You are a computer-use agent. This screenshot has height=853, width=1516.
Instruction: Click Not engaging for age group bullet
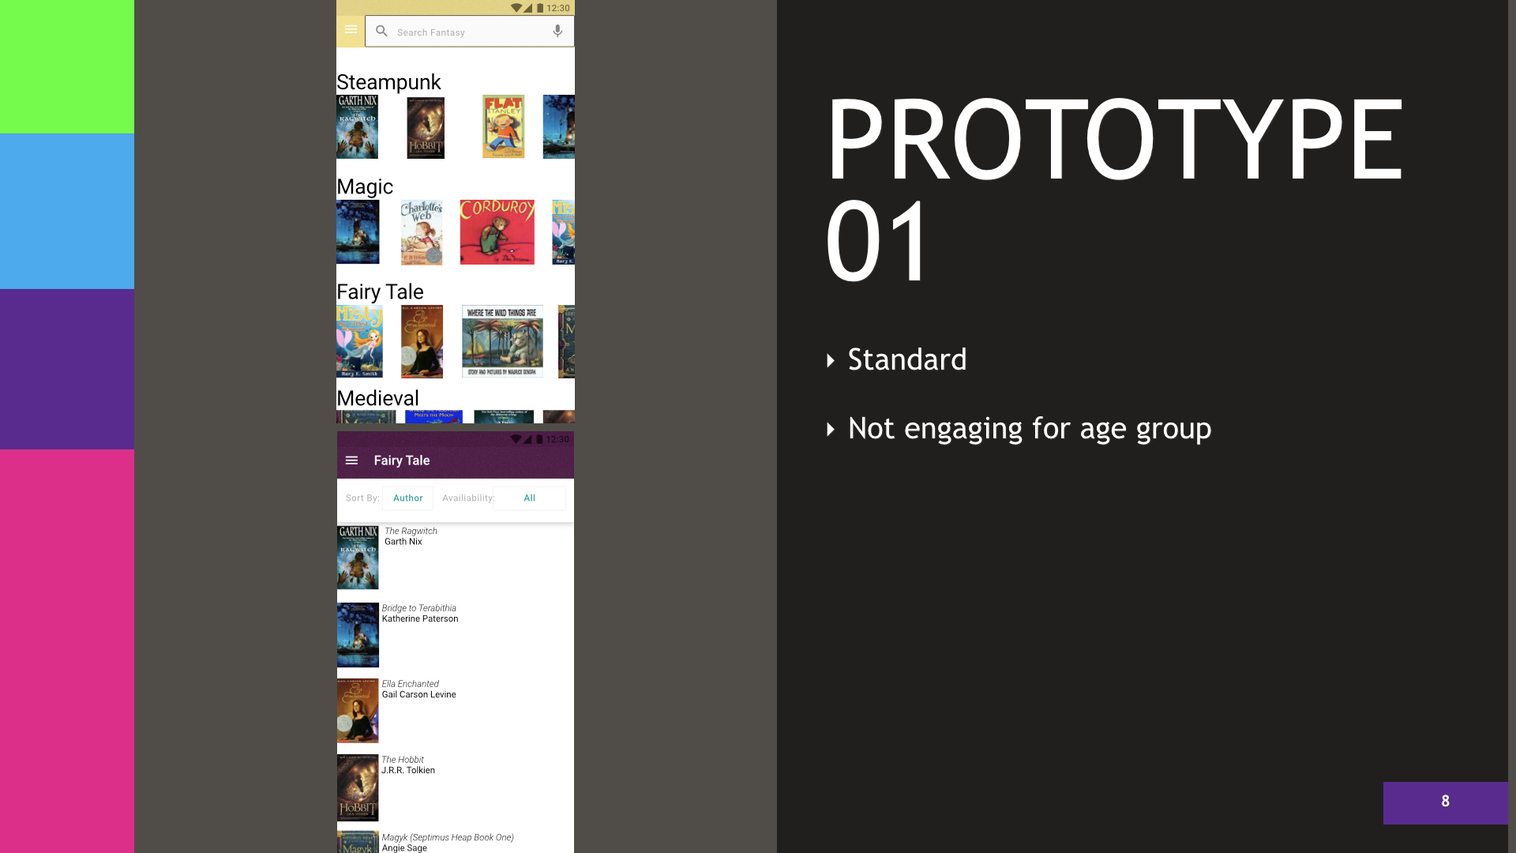(1030, 429)
